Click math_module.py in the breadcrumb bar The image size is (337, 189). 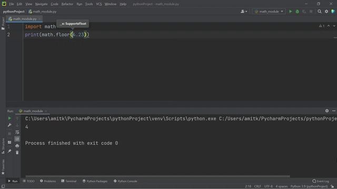43,12
